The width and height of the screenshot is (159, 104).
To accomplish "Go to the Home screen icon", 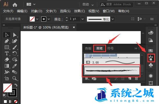I will coord(15,5).
